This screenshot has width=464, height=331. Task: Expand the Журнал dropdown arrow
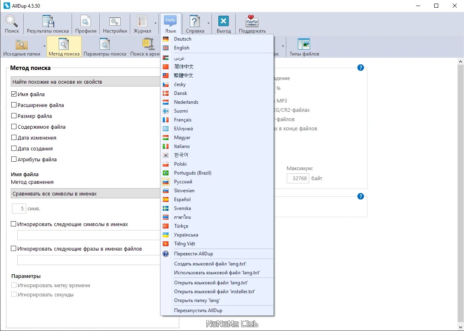pyautogui.click(x=155, y=23)
